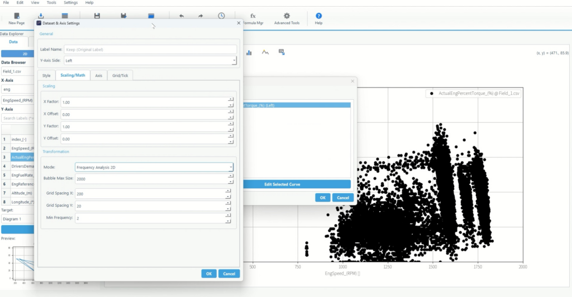Viewport: 572px width, 297px height.
Task: Switch to the Style tab
Action: (x=46, y=75)
